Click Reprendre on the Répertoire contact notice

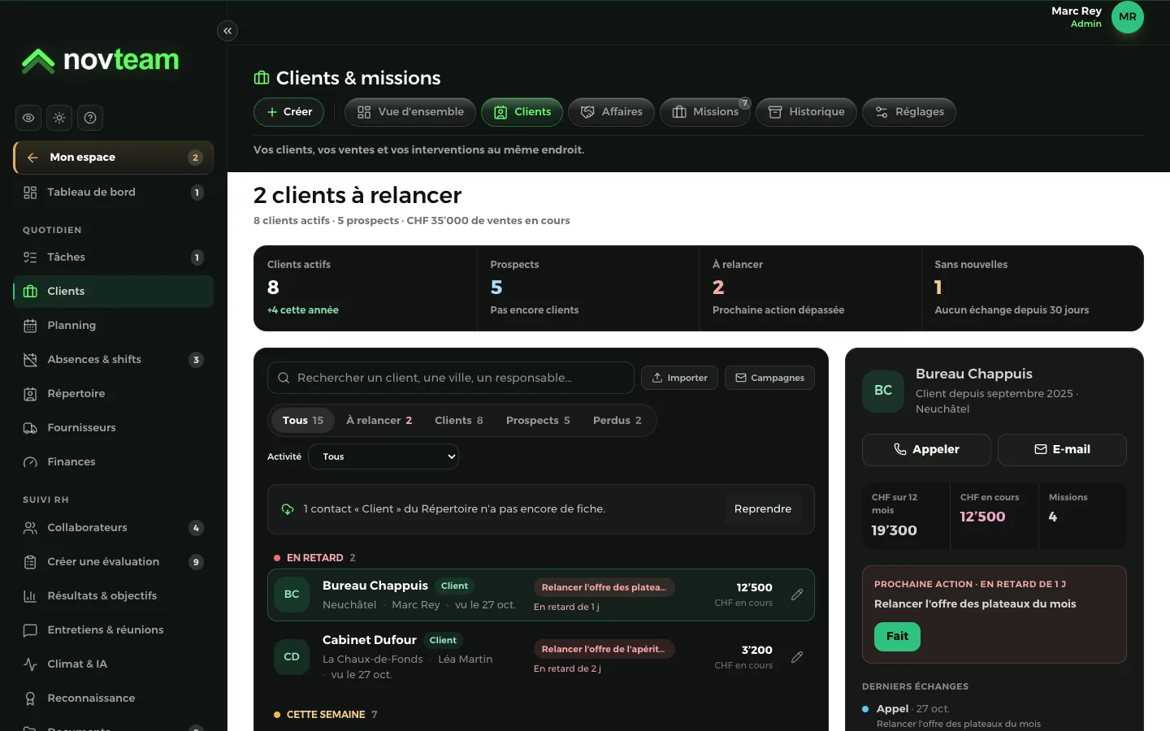[762, 509]
